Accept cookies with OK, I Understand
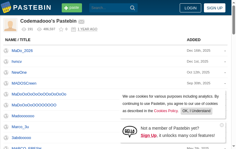This screenshot has width=236, height=149. [196, 111]
